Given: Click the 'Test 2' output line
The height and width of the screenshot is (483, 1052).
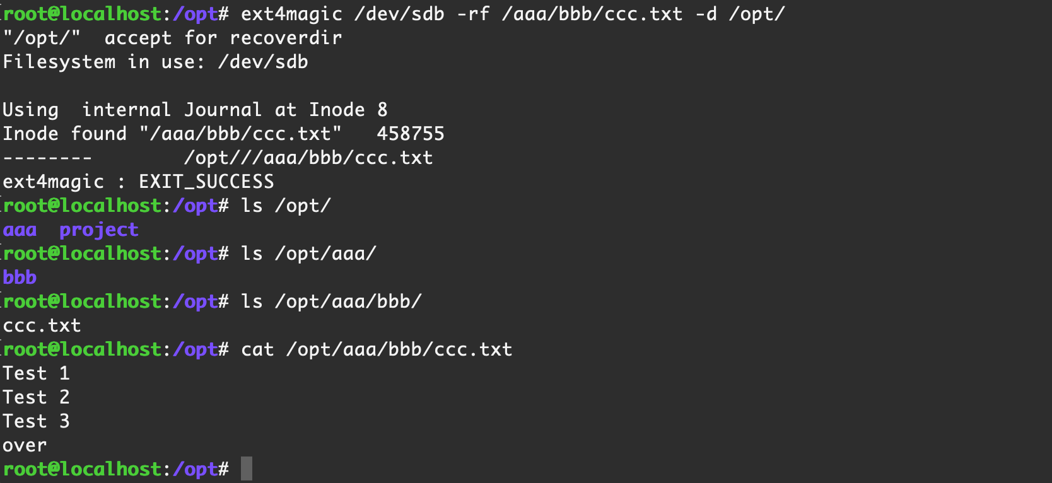Looking at the screenshot, I should (36, 397).
